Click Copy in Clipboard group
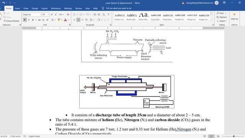The width and height of the screenshot is (245, 138). coord(7,17)
